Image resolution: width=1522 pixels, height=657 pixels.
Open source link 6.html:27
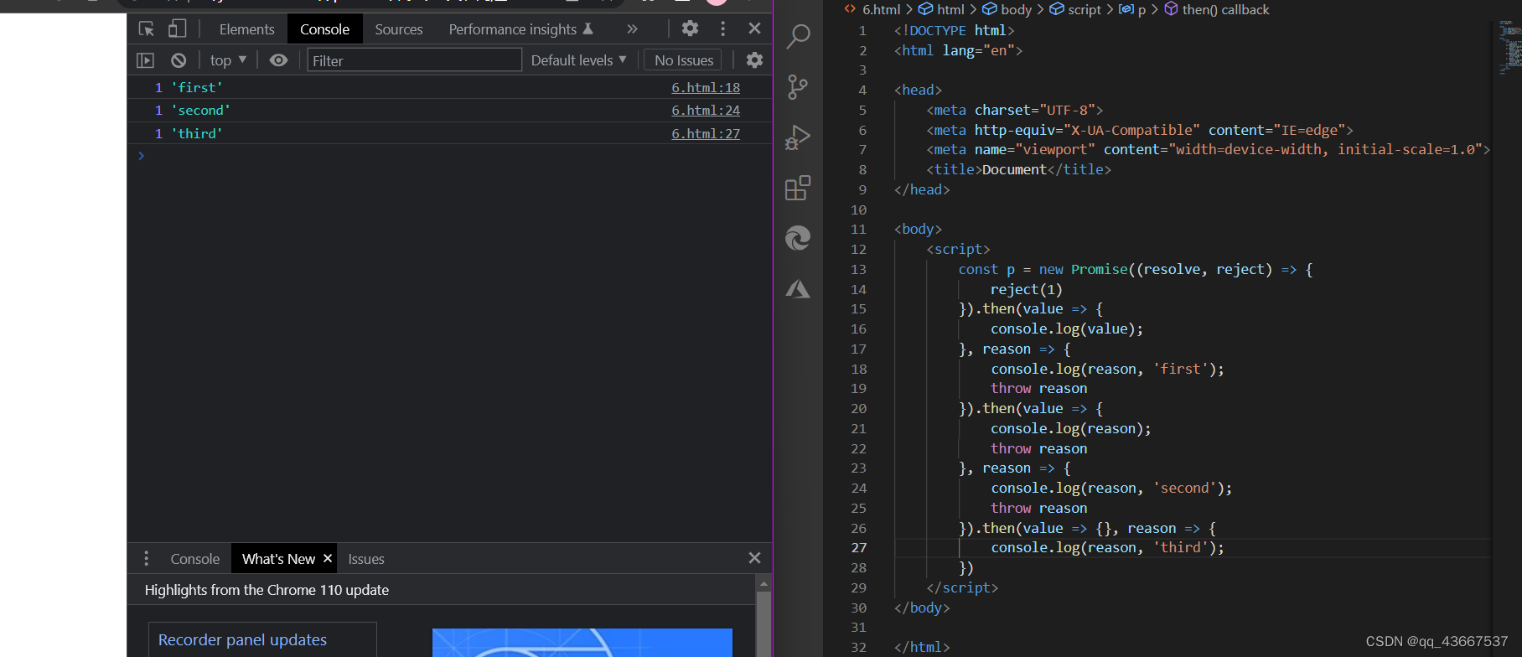coord(706,133)
